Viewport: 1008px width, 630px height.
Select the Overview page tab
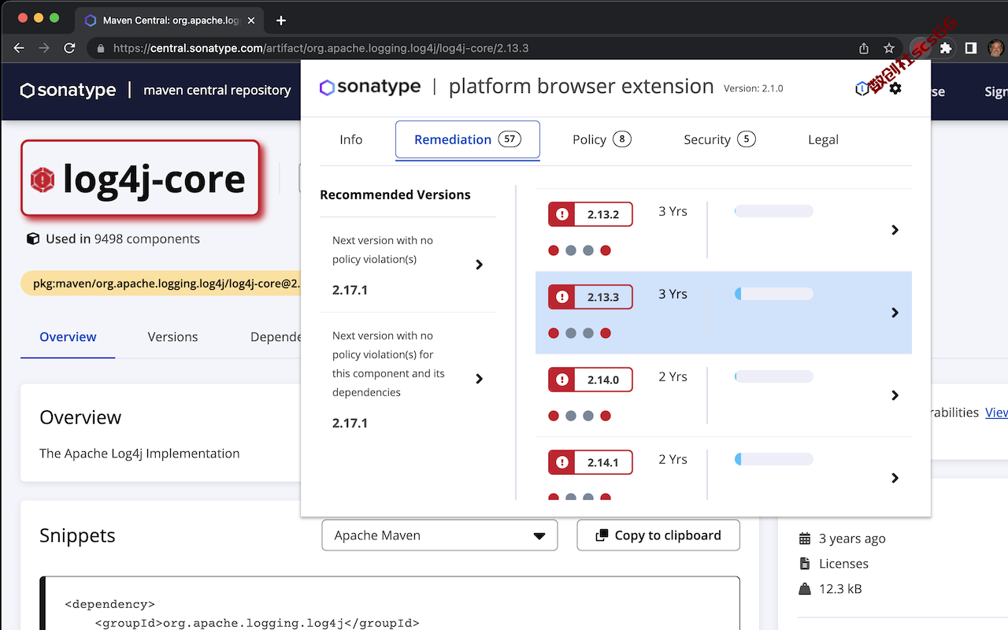[68, 337]
